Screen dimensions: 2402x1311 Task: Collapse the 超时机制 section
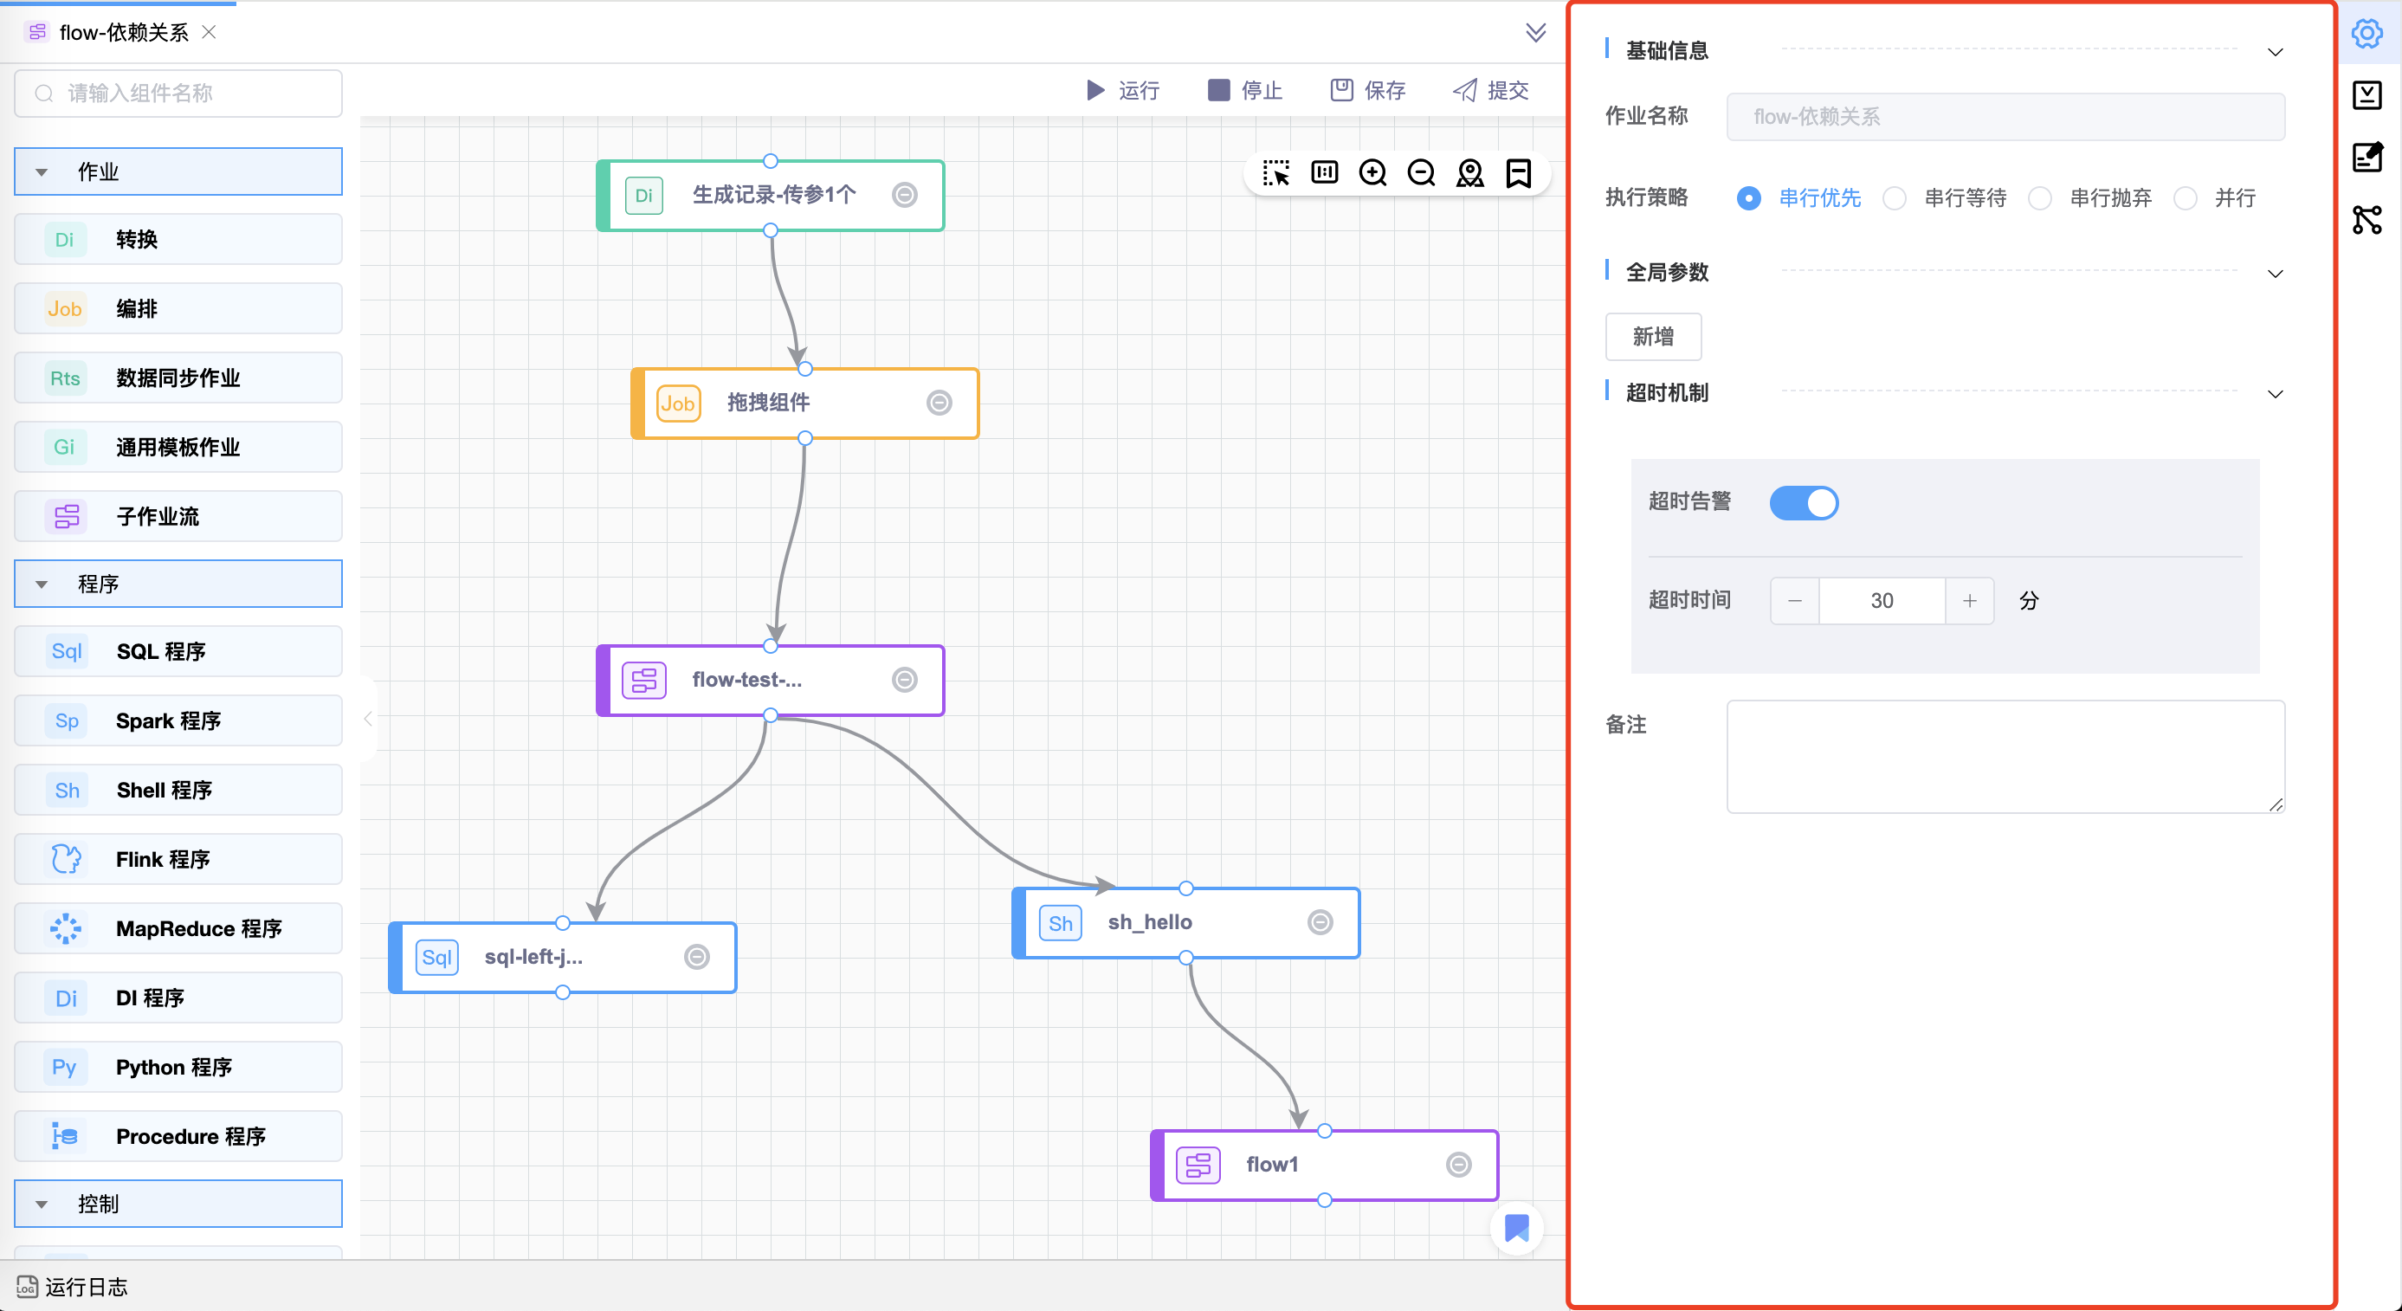pos(2276,394)
